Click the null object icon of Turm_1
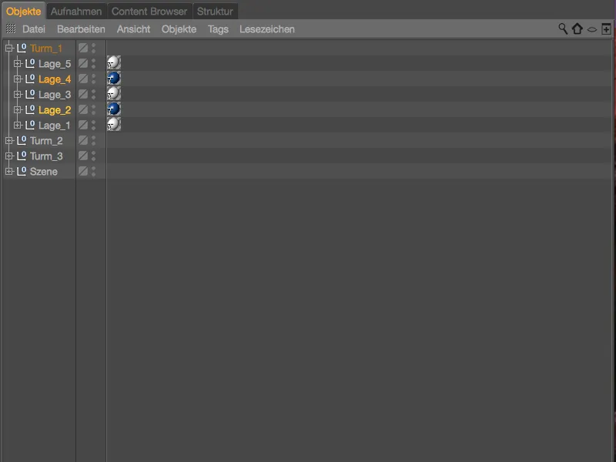 [22, 48]
